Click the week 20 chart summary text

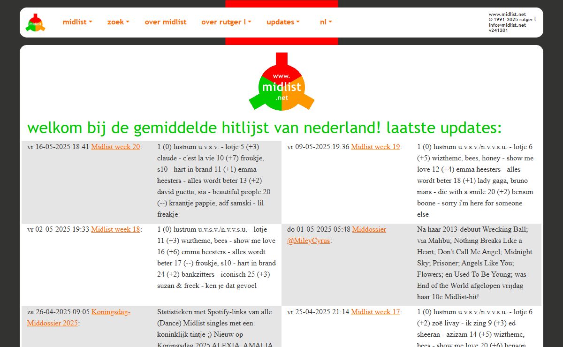pyautogui.click(x=215, y=181)
